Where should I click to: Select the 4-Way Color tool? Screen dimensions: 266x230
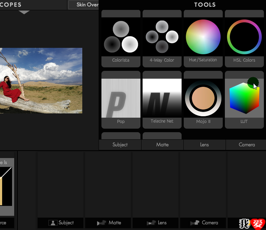[162, 39]
